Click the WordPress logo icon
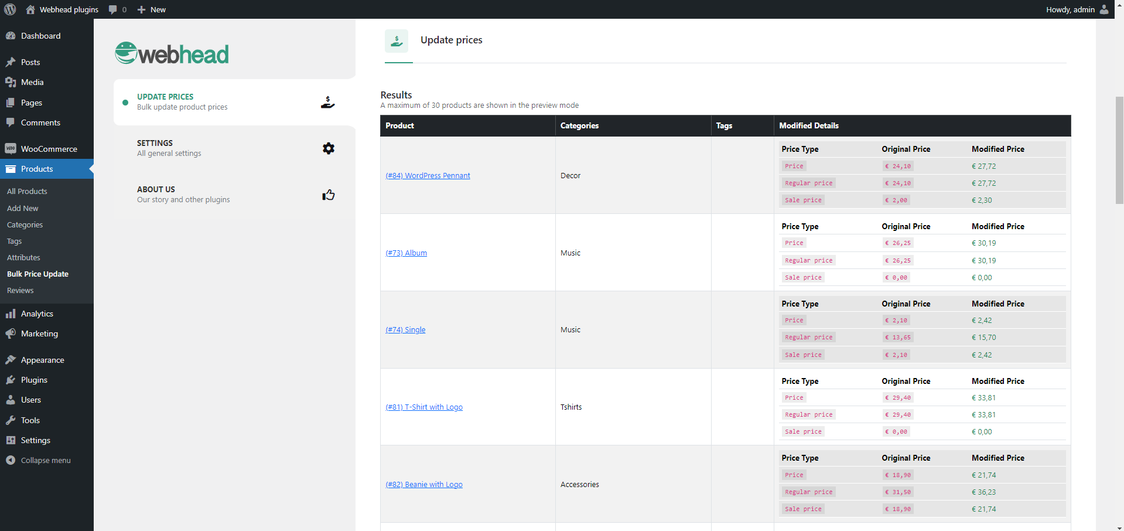 coord(10,9)
